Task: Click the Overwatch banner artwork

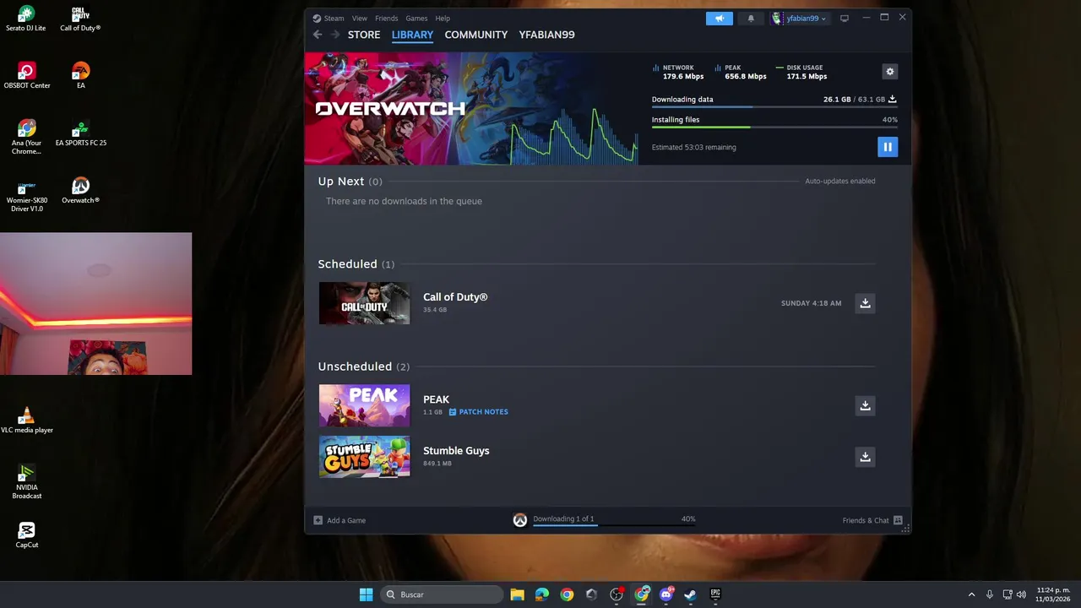Action: (471, 108)
